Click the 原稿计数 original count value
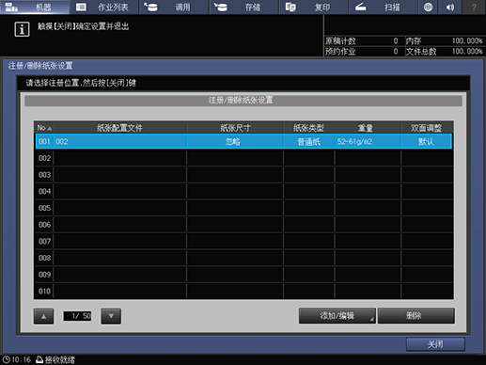Image resolution: width=486 pixels, height=365 pixels. click(x=396, y=40)
